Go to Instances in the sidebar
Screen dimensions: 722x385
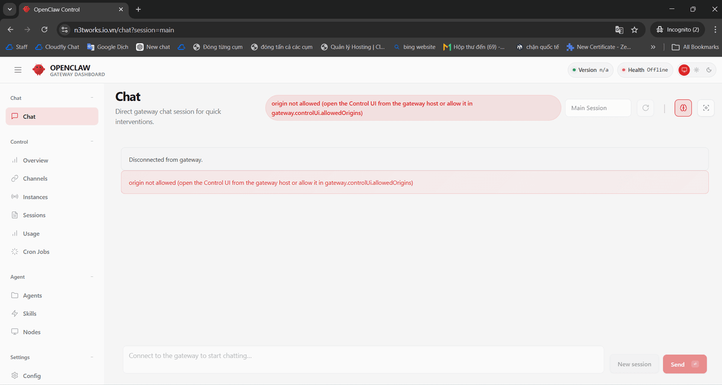35,197
